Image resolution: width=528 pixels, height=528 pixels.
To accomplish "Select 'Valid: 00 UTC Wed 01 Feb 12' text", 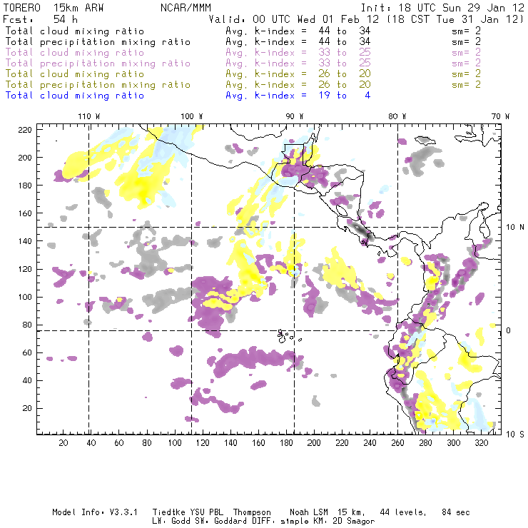I will point(294,19).
